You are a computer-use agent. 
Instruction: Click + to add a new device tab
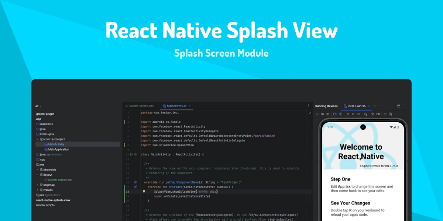[x=375, y=106]
